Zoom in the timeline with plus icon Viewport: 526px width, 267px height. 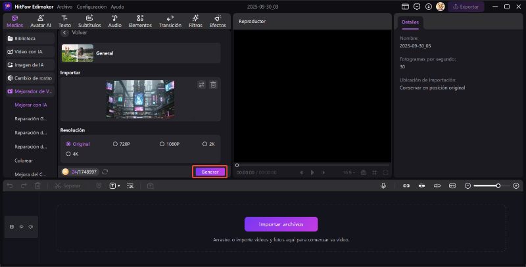click(x=515, y=185)
